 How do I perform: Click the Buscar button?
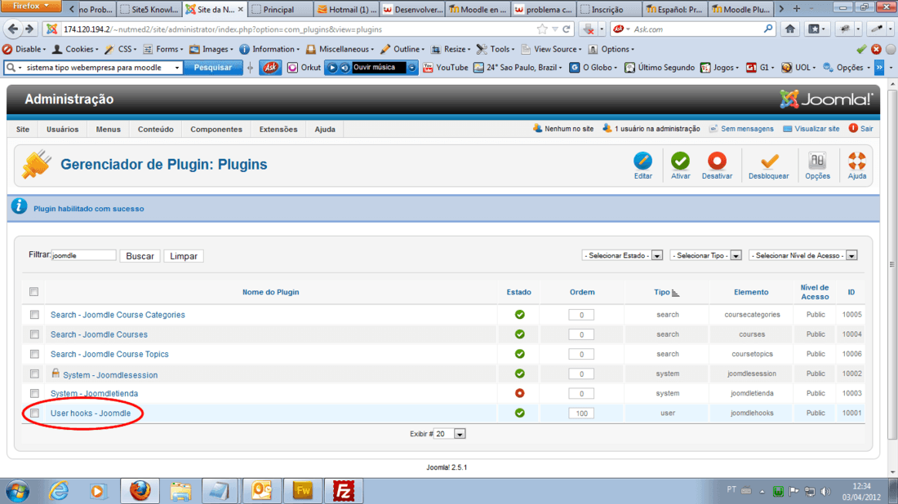140,256
